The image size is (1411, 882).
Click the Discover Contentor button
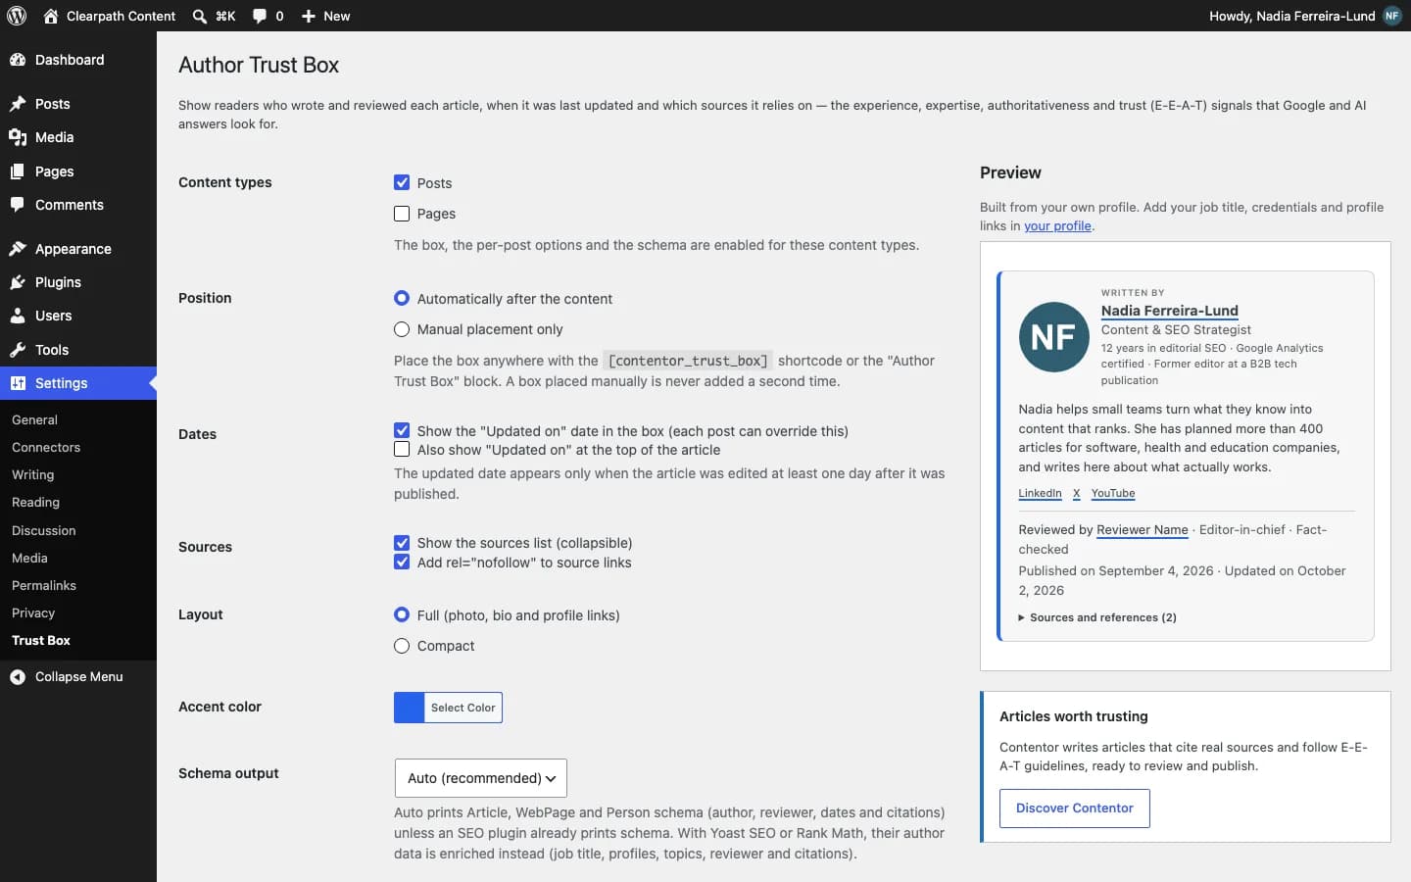coord(1074,808)
